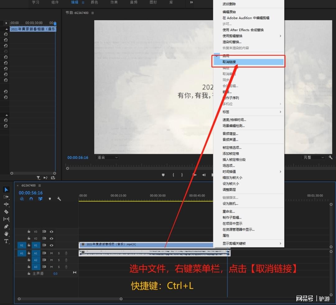Image resolution: width=336 pixels, height=305 pixels.
Task: Click the Mark Out bracket button
Action: point(182,175)
